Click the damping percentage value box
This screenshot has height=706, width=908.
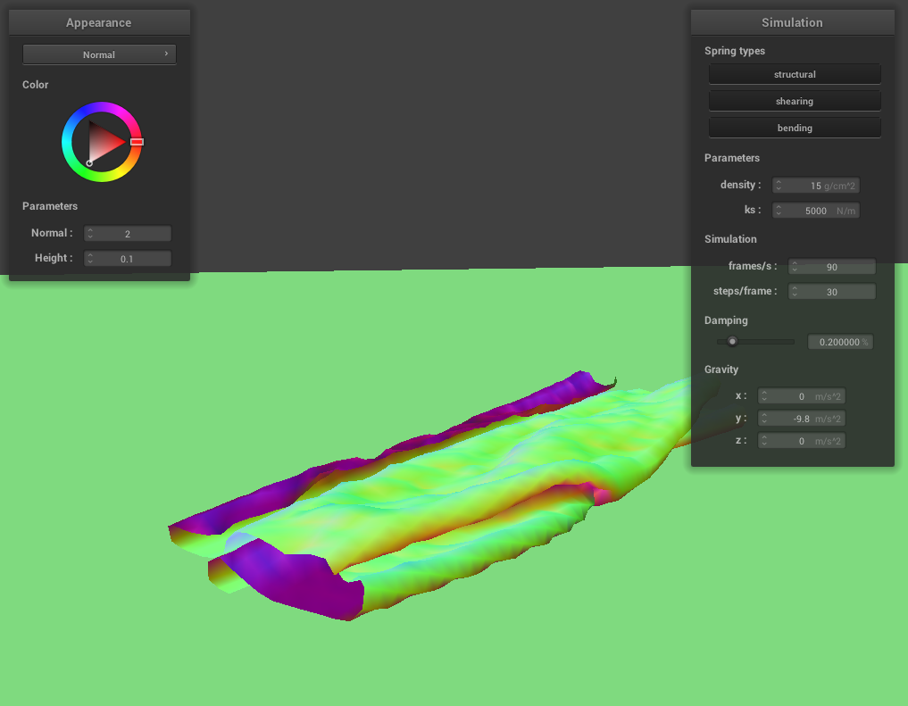click(x=840, y=342)
